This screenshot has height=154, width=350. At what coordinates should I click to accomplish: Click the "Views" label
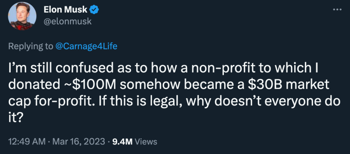pyautogui.click(x=146, y=142)
